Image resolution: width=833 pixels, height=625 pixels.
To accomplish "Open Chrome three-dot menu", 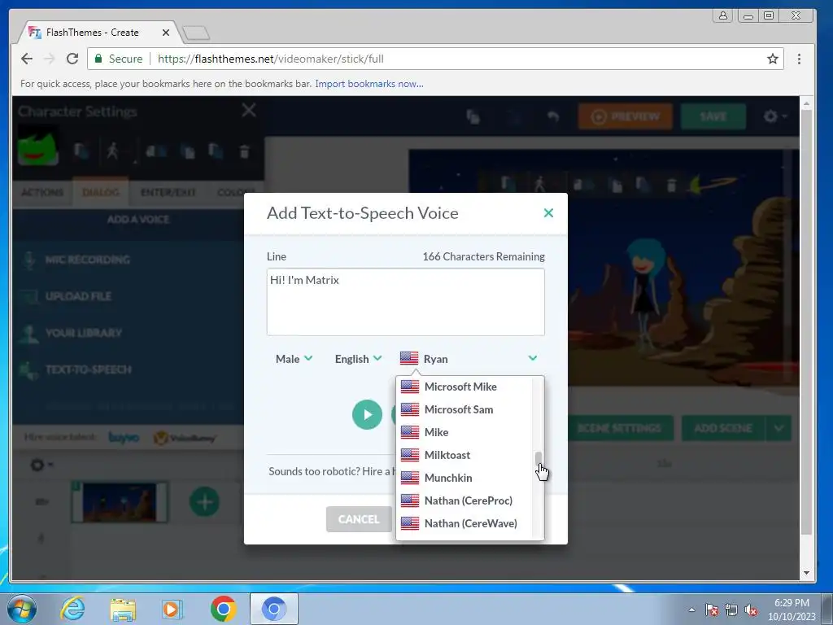I will (799, 59).
